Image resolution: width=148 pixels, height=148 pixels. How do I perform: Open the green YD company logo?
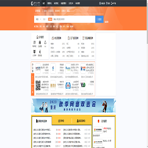click(83, 85)
